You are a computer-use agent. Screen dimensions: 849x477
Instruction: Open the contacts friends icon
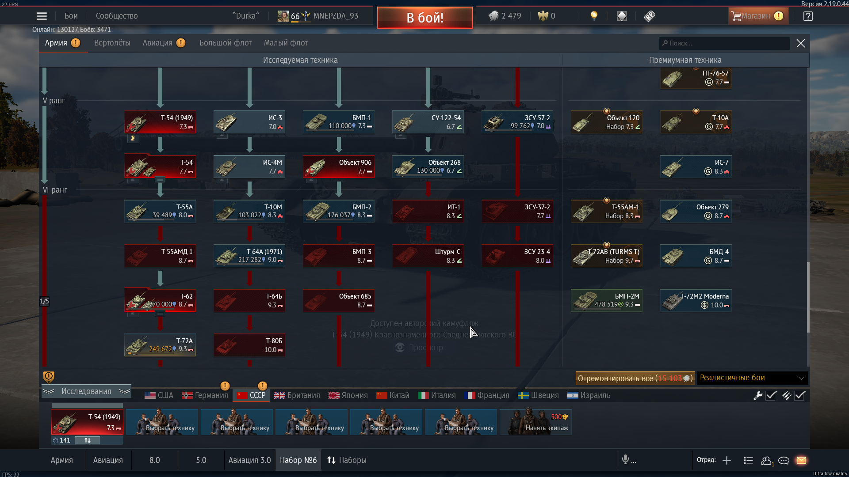[x=767, y=461]
